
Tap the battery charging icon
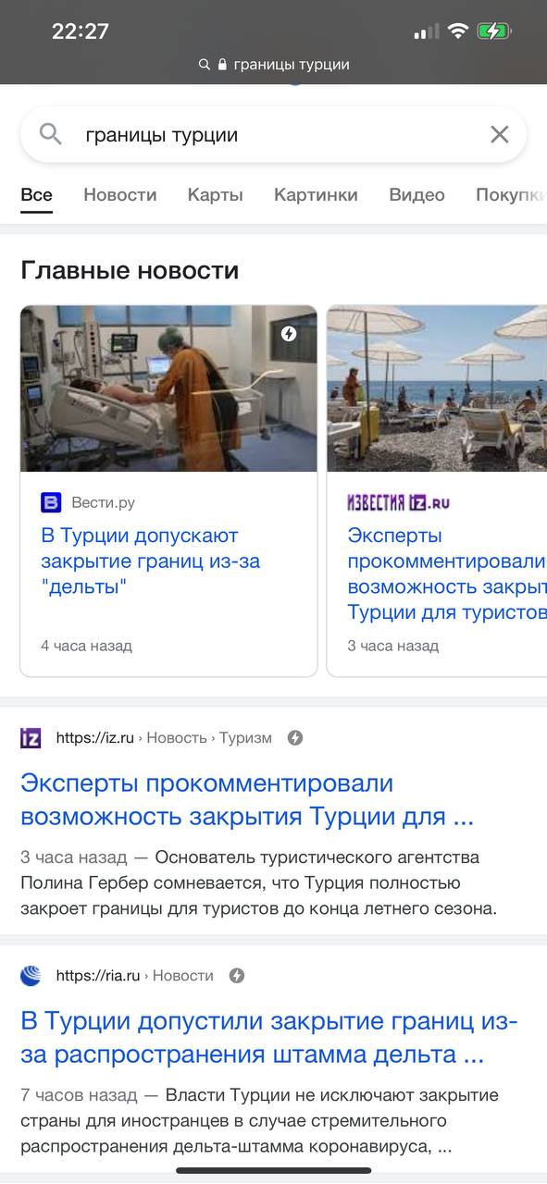tap(493, 31)
